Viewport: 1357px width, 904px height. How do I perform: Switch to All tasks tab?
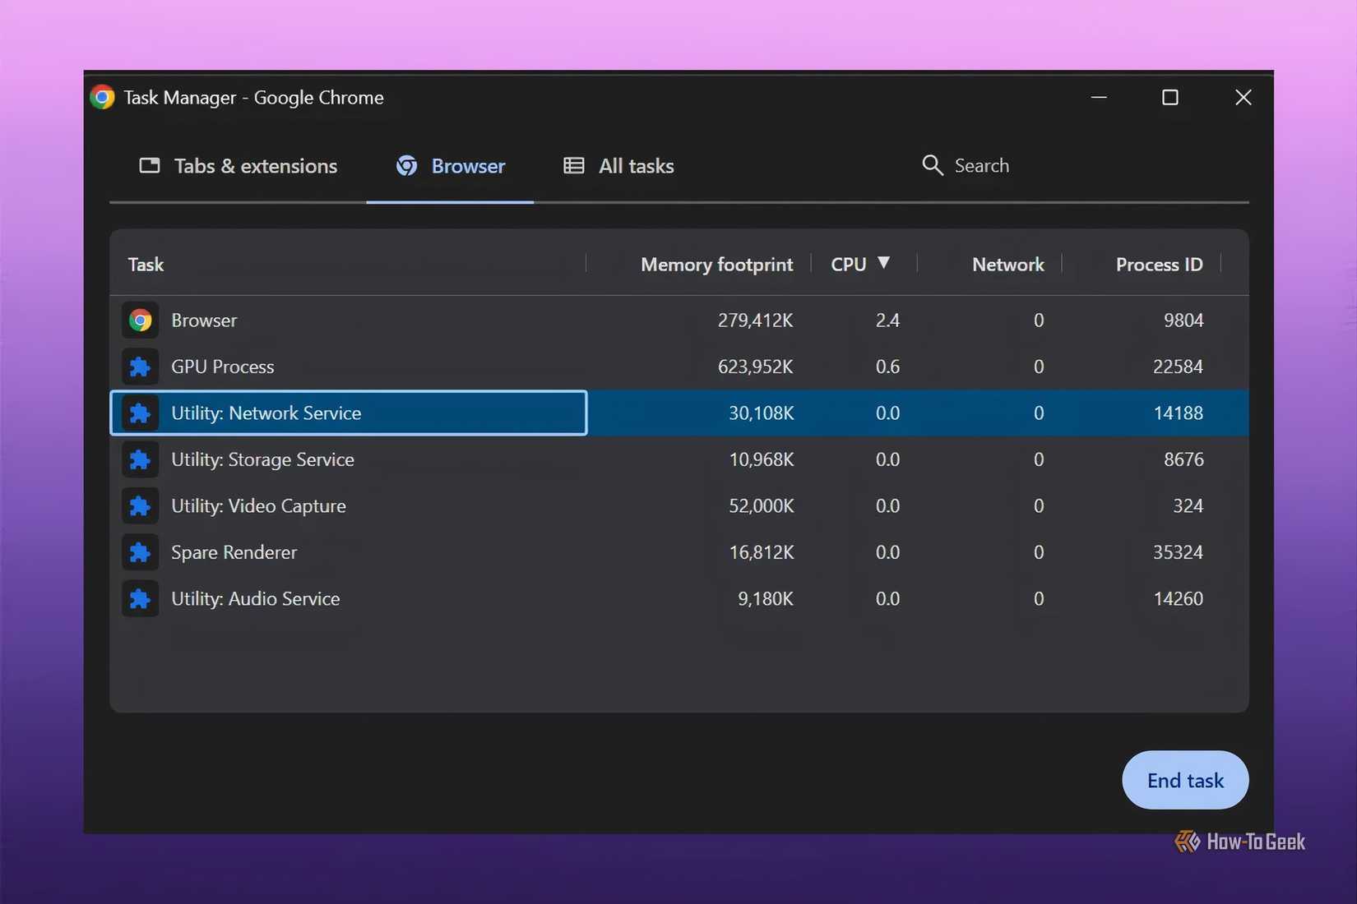click(x=618, y=166)
